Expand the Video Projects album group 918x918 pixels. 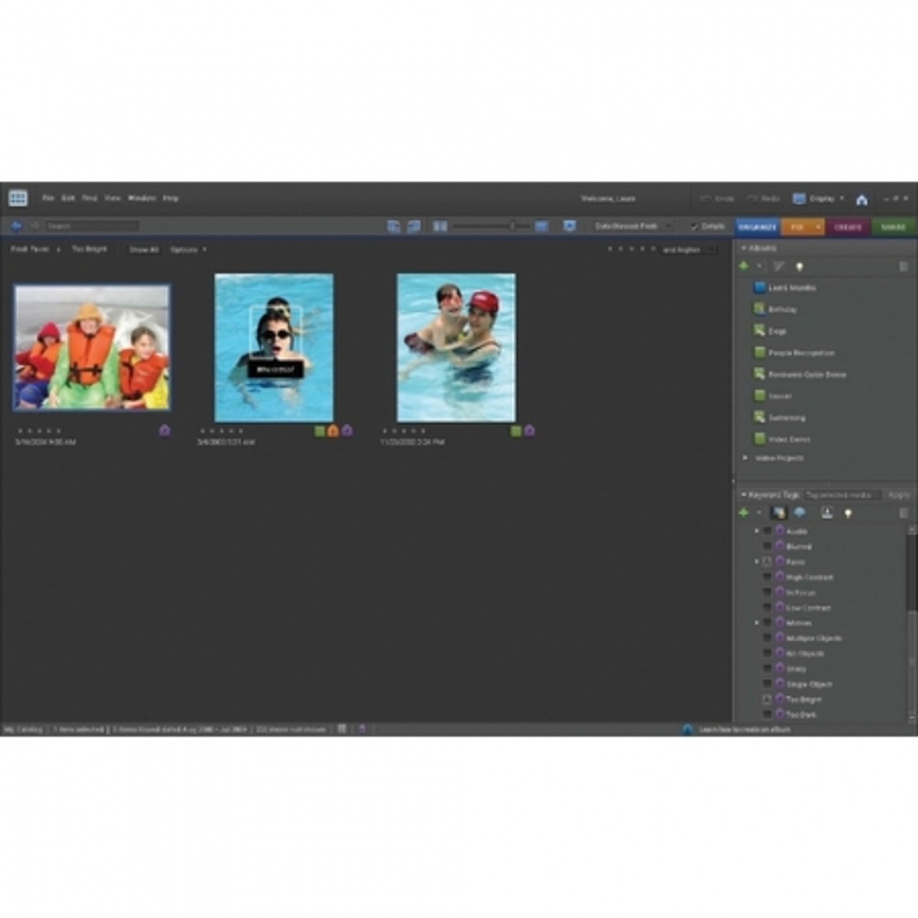[745, 458]
